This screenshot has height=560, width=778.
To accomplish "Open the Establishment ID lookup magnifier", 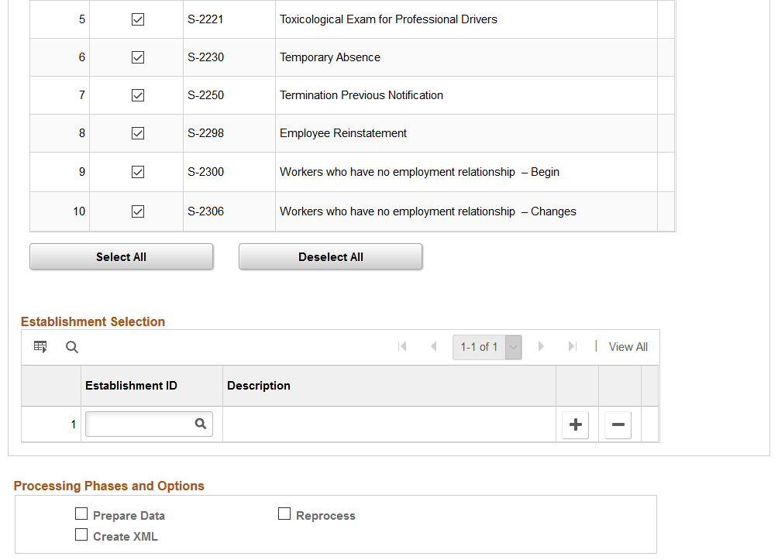I will 201,424.
